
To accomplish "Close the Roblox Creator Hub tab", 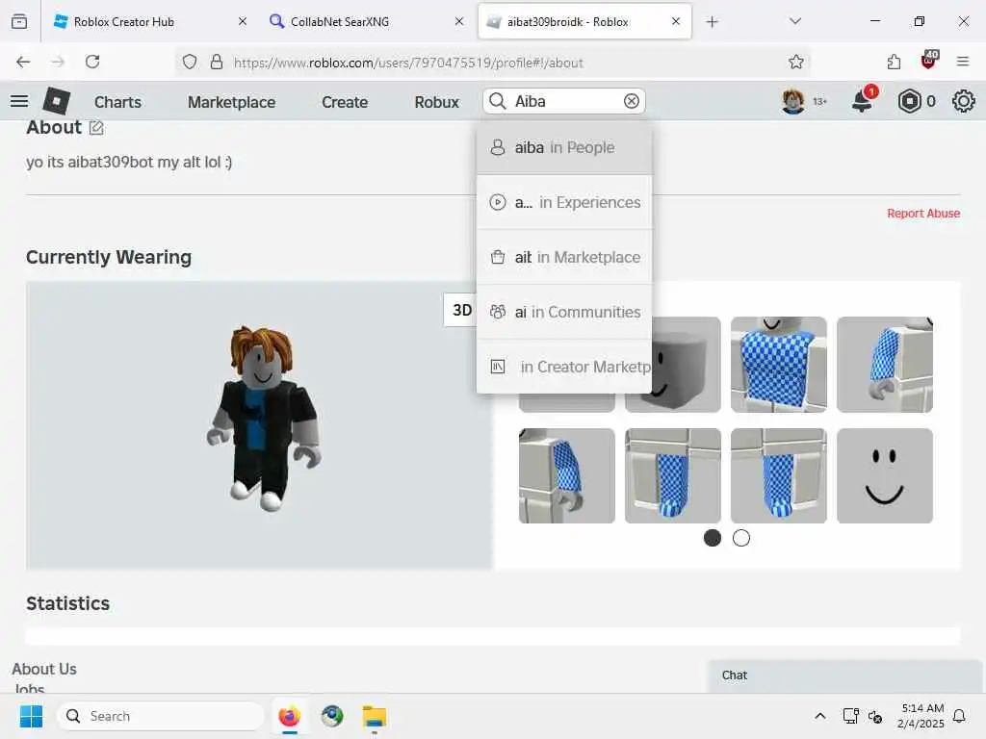I will 242,21.
